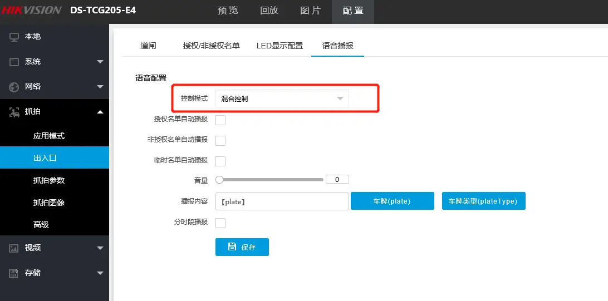
Task: Click the HIKVISION logo
Action: (x=31, y=11)
